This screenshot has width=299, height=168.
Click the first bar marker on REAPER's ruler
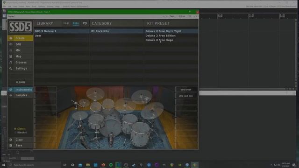point(220,16)
